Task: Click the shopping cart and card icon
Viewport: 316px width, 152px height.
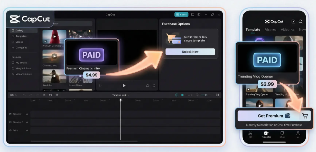Action: (x=174, y=39)
